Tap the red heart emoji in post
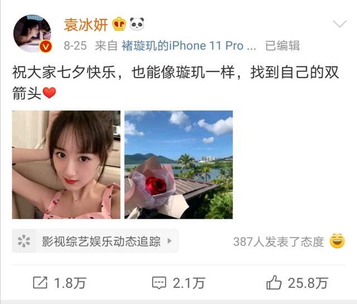 (50, 93)
